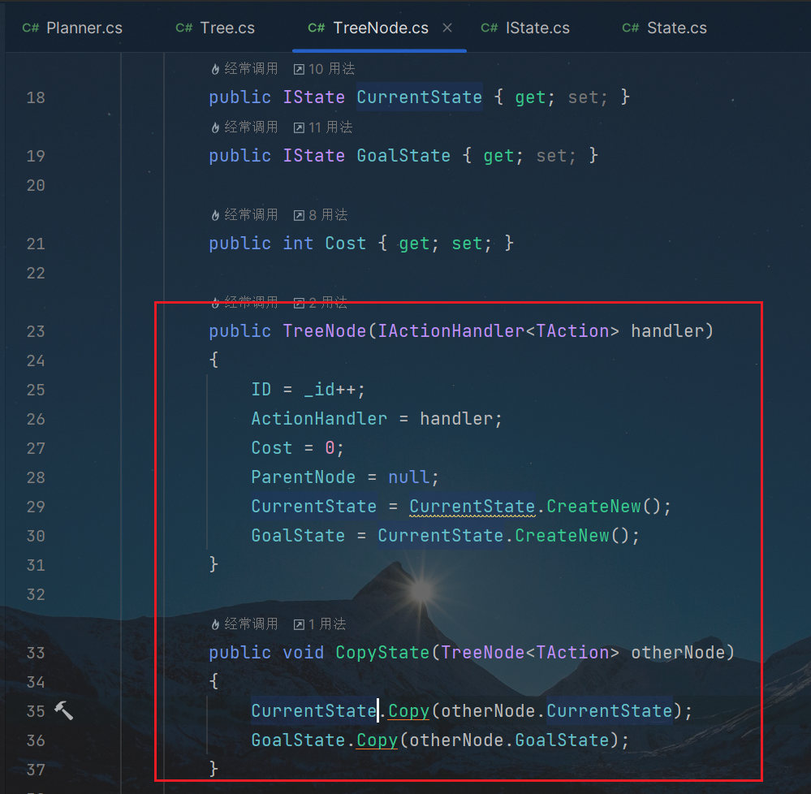Screen dimensions: 811x794
Task: Open the '10 用法' usages link
Action: (324, 69)
